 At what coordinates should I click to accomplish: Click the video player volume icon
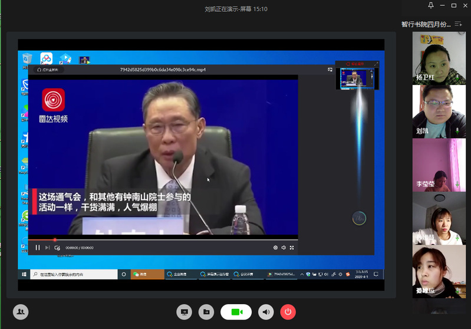point(284,248)
